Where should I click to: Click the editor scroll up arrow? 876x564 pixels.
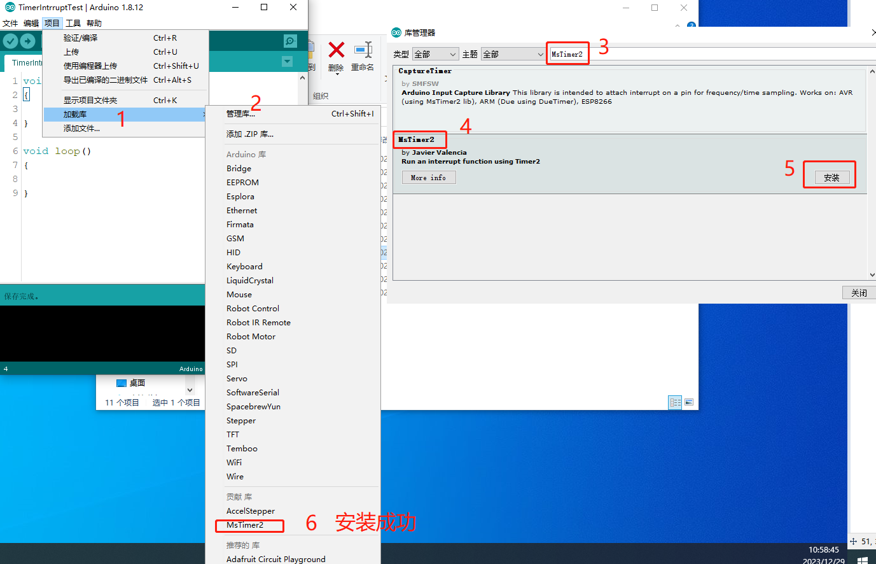coord(302,78)
